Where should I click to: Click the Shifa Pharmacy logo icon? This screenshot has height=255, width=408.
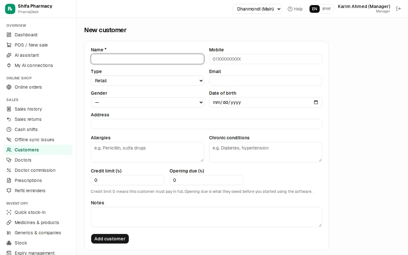10,9
